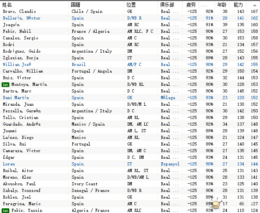This screenshot has width=260, height=213.
Task: Click the 疲劳 column header
Action: 191,5
